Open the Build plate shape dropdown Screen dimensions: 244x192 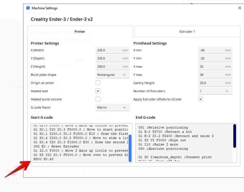[x=113, y=75]
